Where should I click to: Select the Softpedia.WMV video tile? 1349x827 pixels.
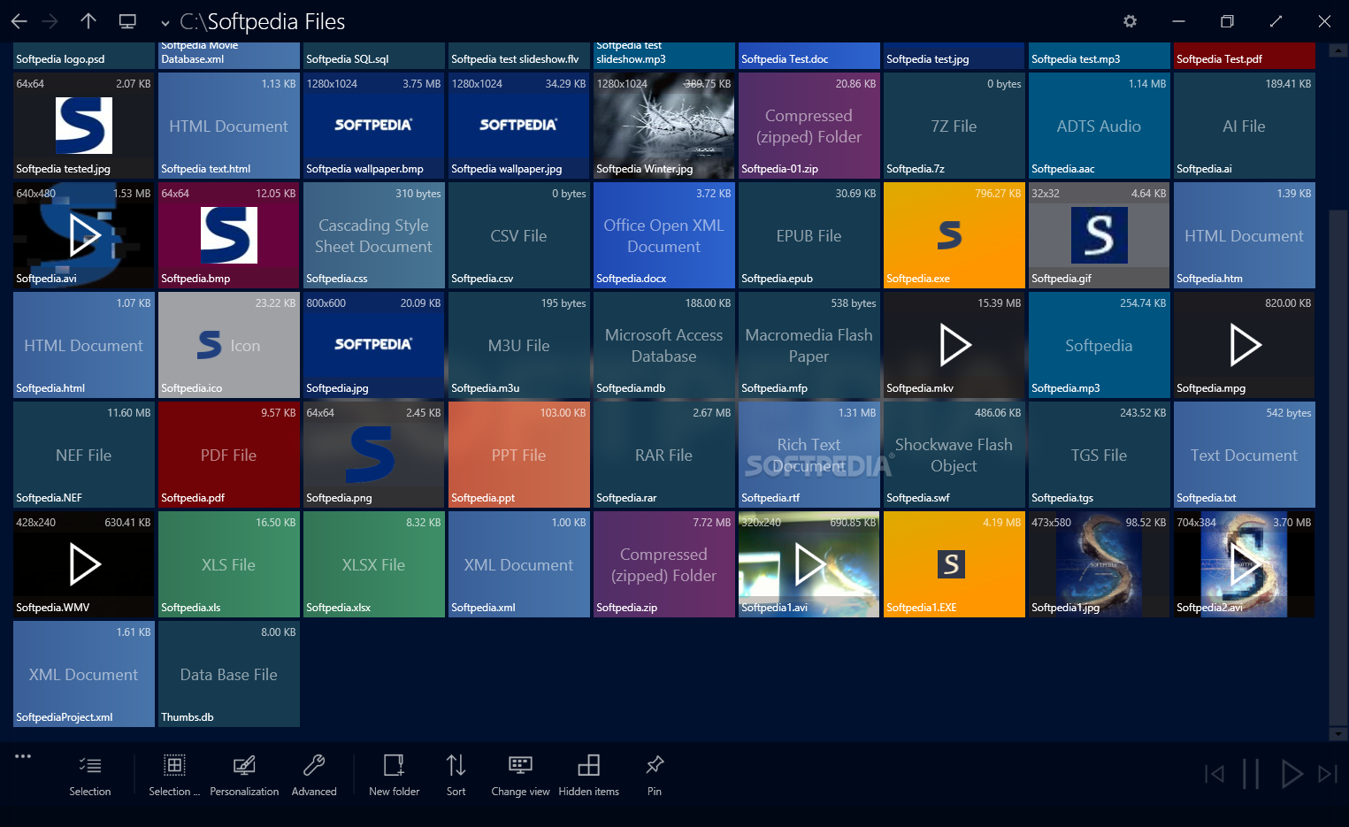pos(84,564)
